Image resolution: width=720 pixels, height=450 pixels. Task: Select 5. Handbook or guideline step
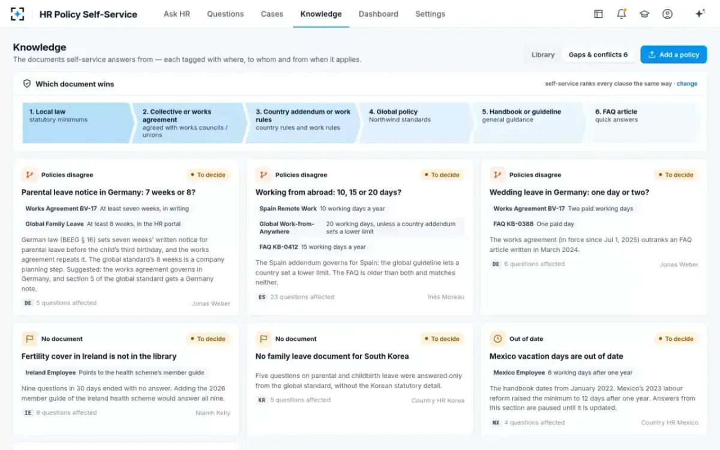tap(529, 123)
